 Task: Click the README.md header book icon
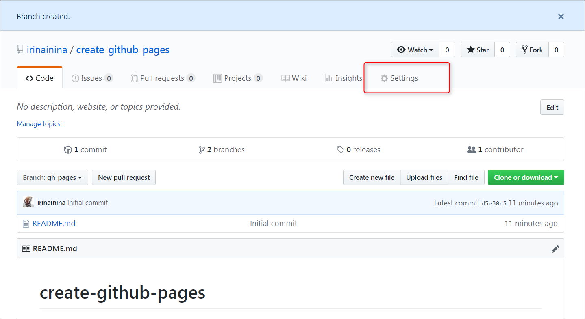point(26,249)
